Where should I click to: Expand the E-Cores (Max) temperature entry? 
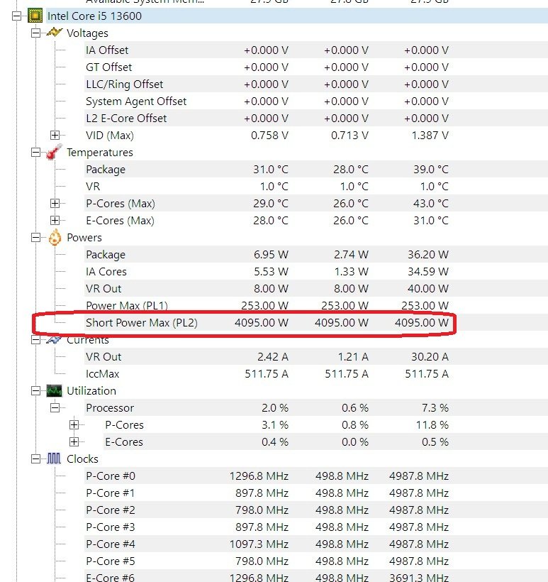(x=55, y=221)
